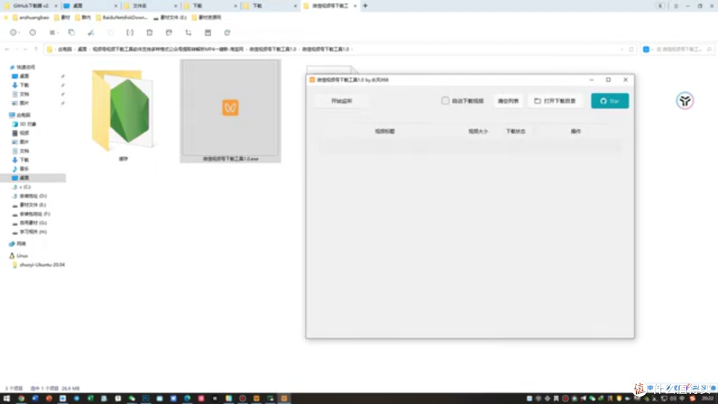
Task: Open Chrome from the taskbar
Action: (21, 399)
